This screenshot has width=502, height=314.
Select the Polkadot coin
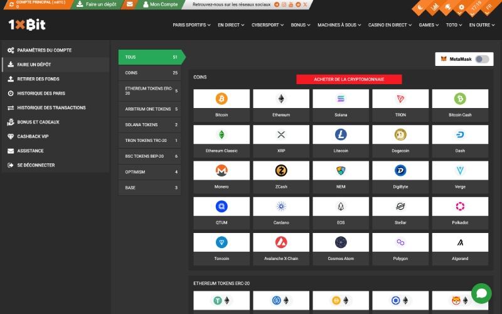click(x=460, y=213)
